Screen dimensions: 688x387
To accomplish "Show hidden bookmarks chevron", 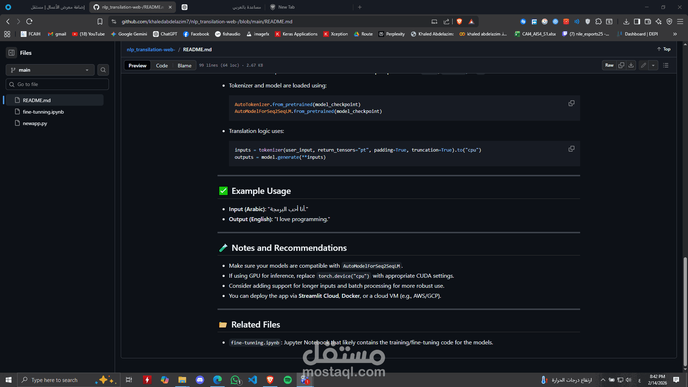I will 675,34.
